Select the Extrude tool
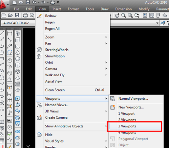Viewport: 169px width, 148px height. click(18, 98)
